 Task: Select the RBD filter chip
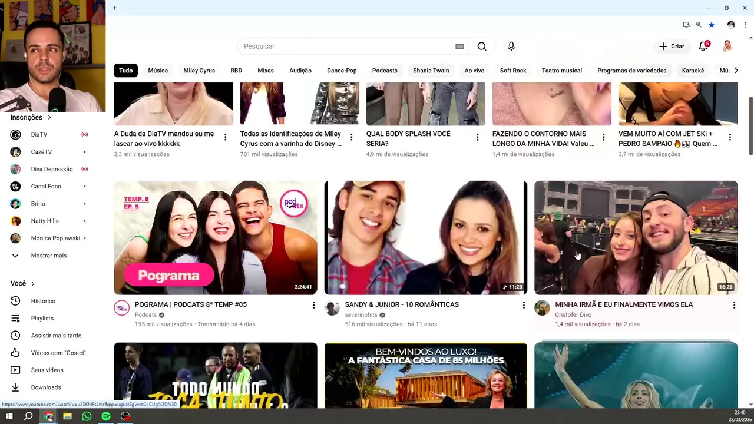coord(236,71)
